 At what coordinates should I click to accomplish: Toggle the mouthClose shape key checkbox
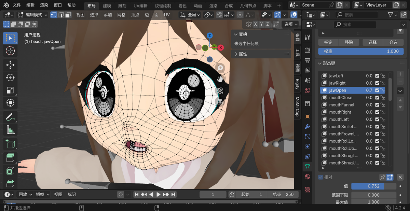pos(377,98)
